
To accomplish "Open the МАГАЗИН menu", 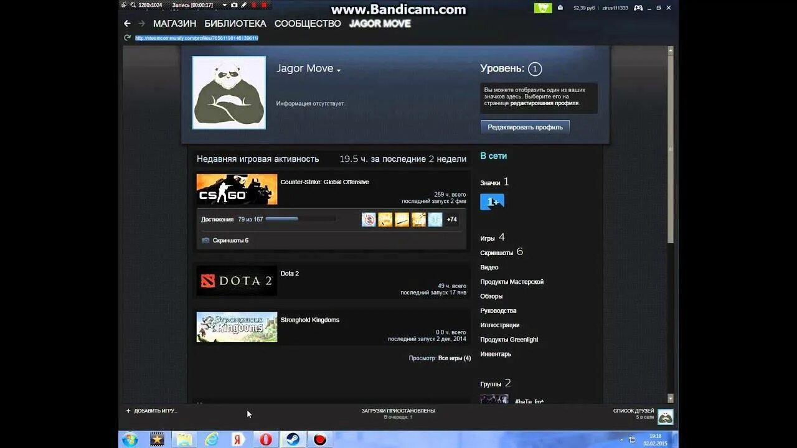I will point(174,24).
